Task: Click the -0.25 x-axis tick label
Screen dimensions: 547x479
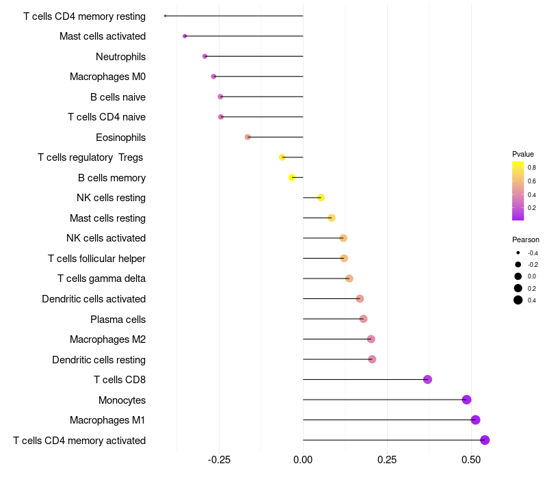Action: (x=218, y=461)
